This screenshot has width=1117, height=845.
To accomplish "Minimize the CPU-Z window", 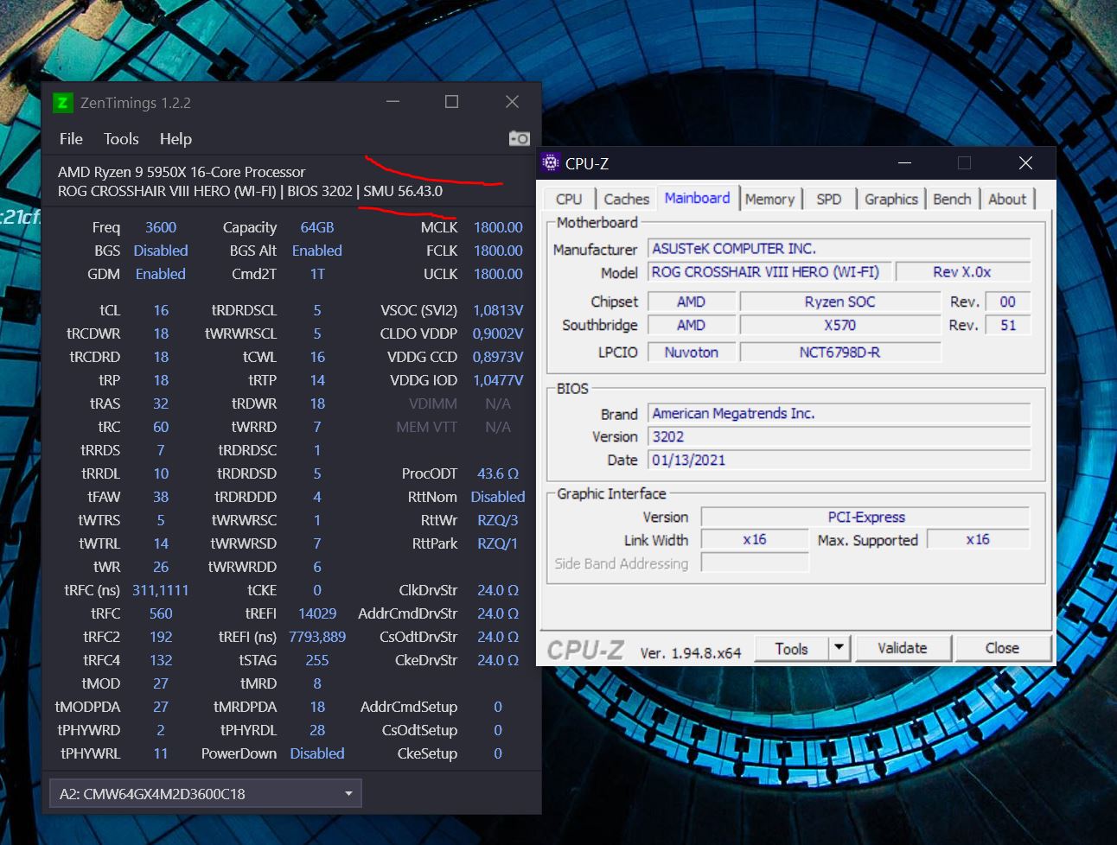I will click(x=904, y=162).
